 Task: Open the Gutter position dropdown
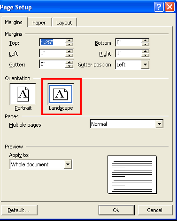coord(145,65)
